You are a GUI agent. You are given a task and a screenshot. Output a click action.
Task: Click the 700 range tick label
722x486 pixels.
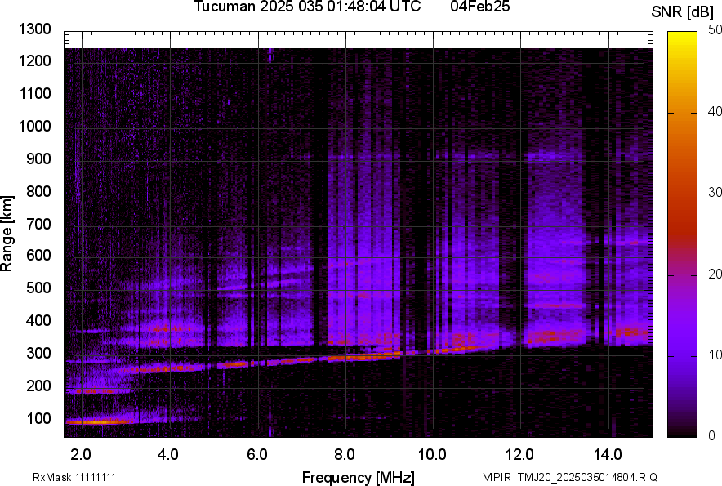click(38, 224)
